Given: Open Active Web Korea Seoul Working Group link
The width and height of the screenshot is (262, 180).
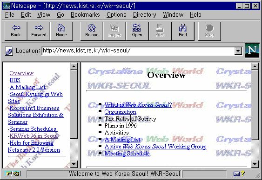Looking at the screenshot, I should 155,147.
